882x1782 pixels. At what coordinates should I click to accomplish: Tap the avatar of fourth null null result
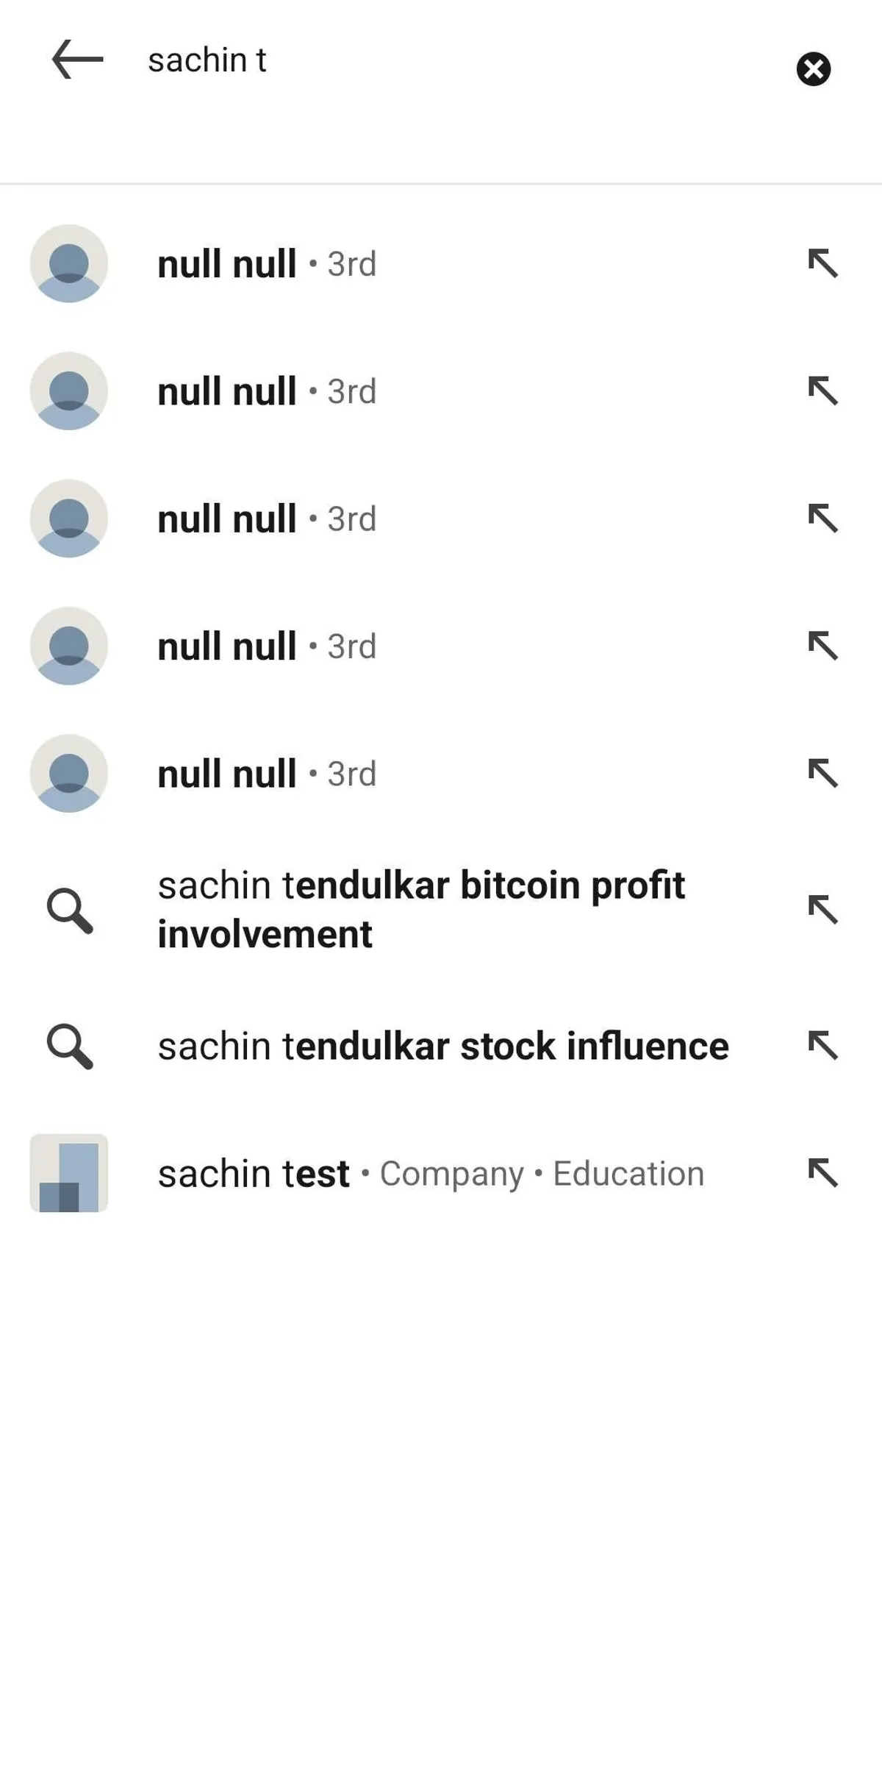69,646
